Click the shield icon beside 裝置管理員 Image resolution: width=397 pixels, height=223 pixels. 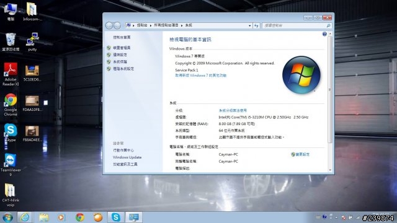(x=109, y=48)
